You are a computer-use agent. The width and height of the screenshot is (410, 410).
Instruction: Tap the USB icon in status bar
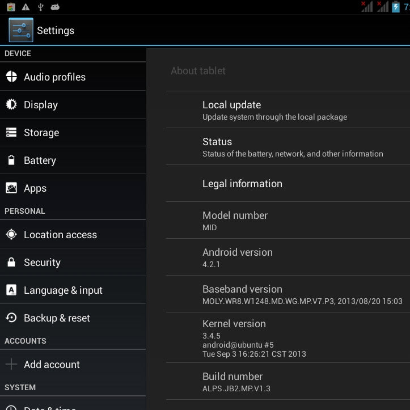coord(40,7)
